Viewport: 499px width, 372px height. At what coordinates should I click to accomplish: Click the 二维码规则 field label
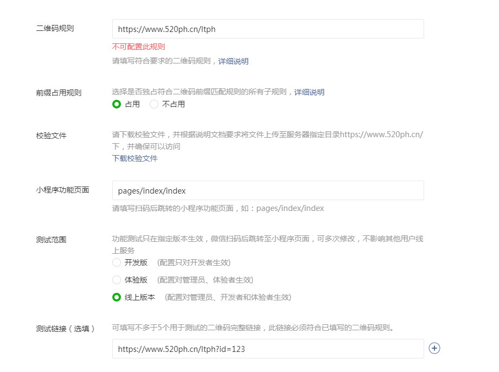tap(55, 28)
